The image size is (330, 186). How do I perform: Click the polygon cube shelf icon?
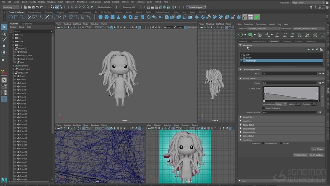point(106,17)
